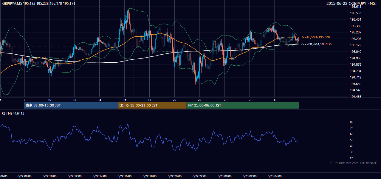Click hour 16 on price chart time axis
Viewport: 381px width, 179px height.
[124, 100]
